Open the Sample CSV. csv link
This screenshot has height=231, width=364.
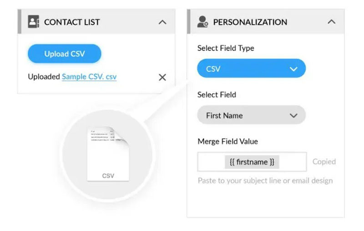[x=89, y=77]
